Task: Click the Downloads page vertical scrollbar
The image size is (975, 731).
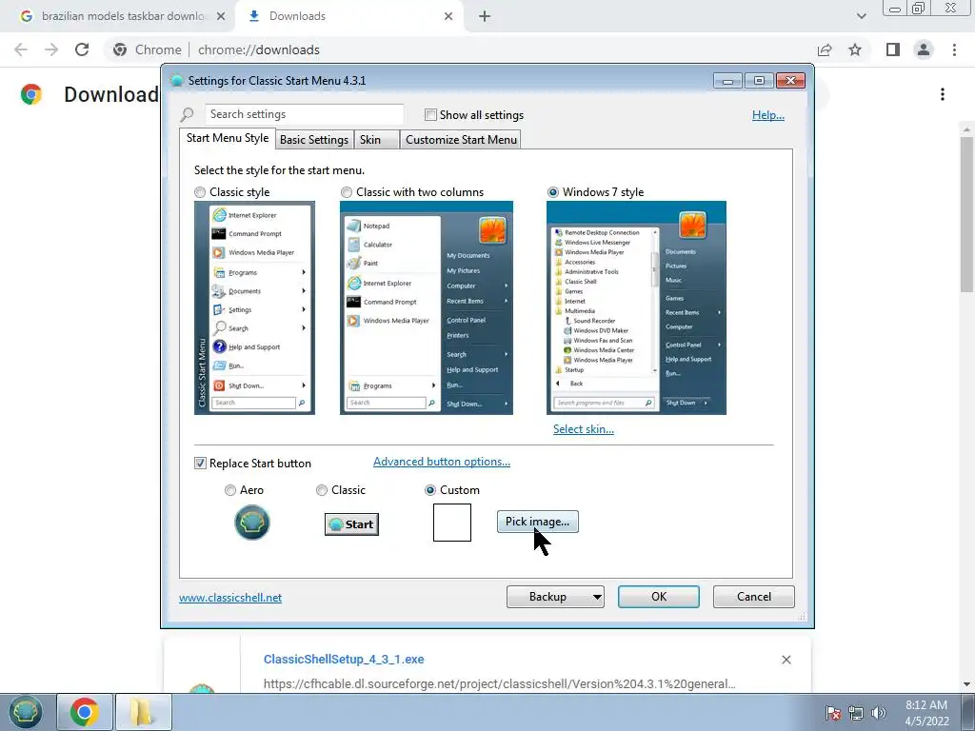Action: [966, 214]
